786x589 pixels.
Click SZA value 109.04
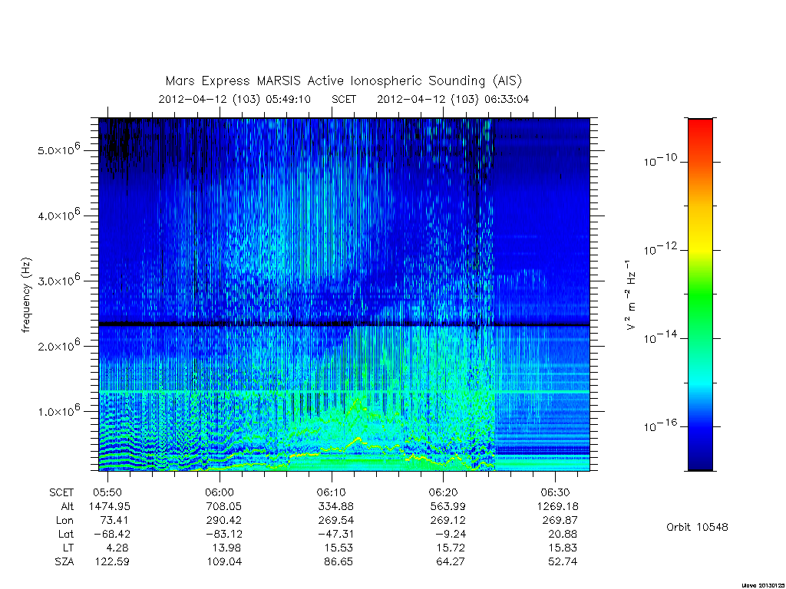[224, 561]
